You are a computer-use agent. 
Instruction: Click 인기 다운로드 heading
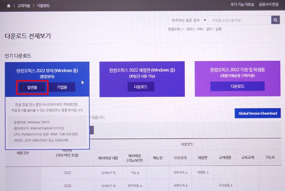tap(18, 55)
